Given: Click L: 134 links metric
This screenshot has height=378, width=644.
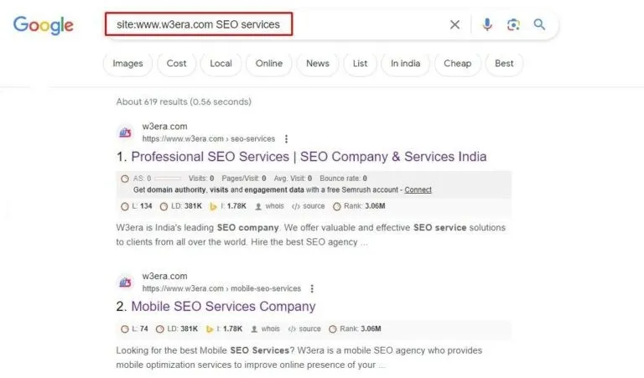Looking at the screenshot, I should 137,206.
